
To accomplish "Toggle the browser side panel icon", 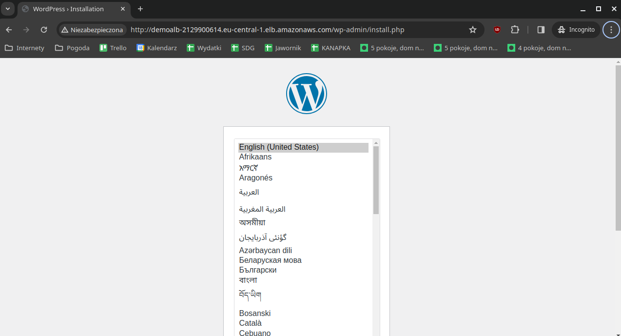I will coord(541,30).
